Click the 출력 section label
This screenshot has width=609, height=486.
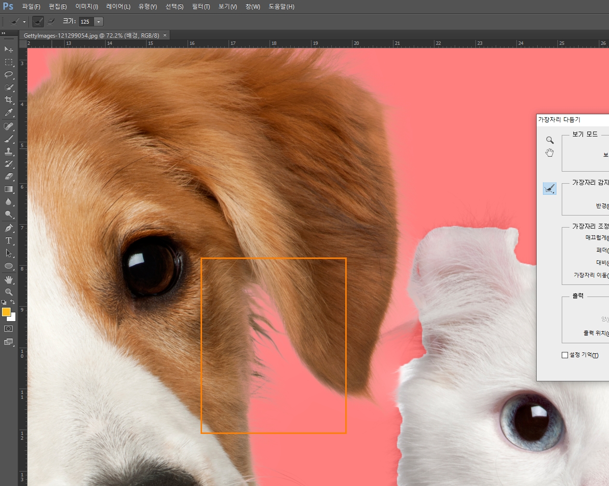click(x=578, y=296)
